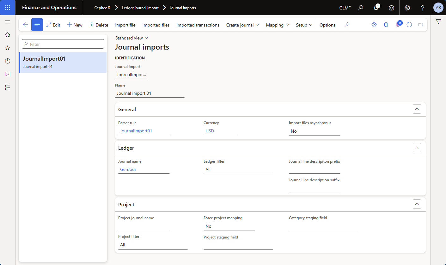Click the attachments paperclip icon
The height and width of the screenshot is (265, 446).
point(398,25)
